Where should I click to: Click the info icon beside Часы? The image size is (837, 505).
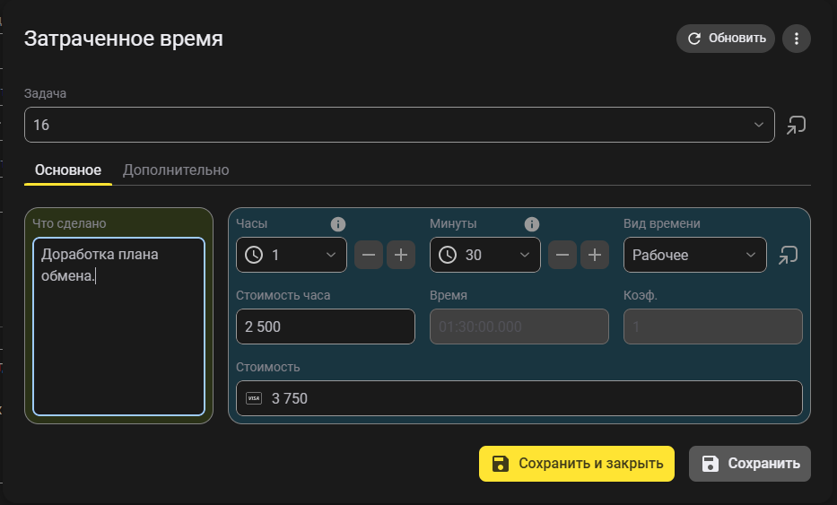click(x=338, y=224)
